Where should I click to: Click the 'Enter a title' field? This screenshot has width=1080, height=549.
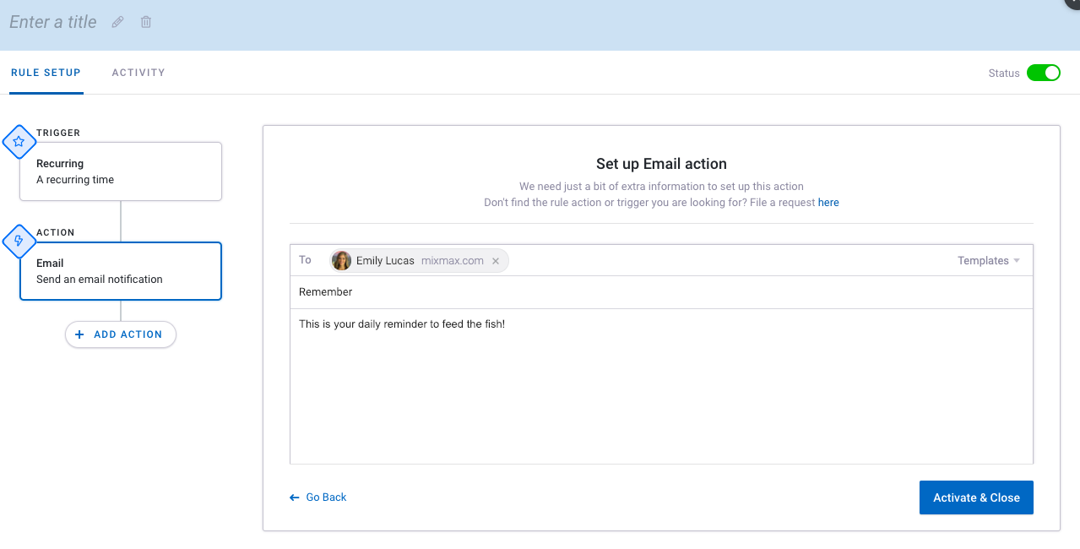(x=53, y=22)
